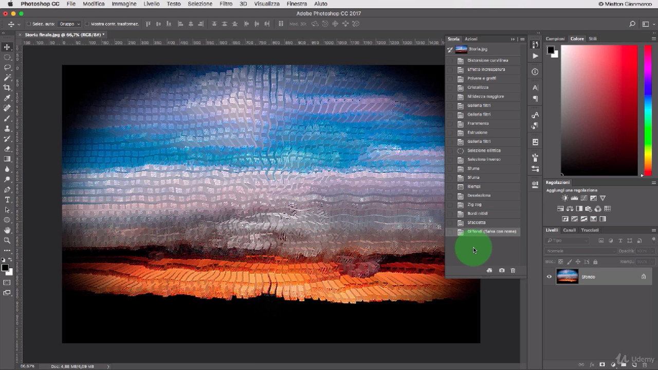Click the Storia.jpg snapshot thumbnail
The image size is (658, 370).
click(x=461, y=49)
